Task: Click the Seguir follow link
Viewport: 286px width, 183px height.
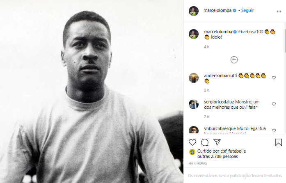Action: [247, 11]
